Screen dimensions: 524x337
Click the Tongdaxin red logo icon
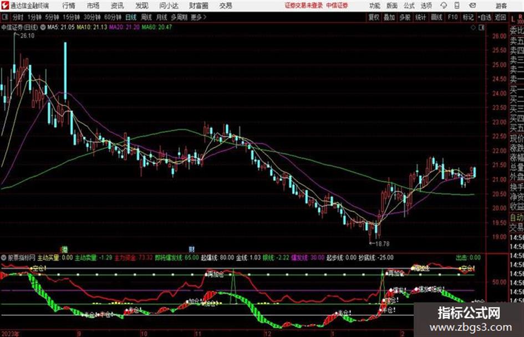point(5,6)
